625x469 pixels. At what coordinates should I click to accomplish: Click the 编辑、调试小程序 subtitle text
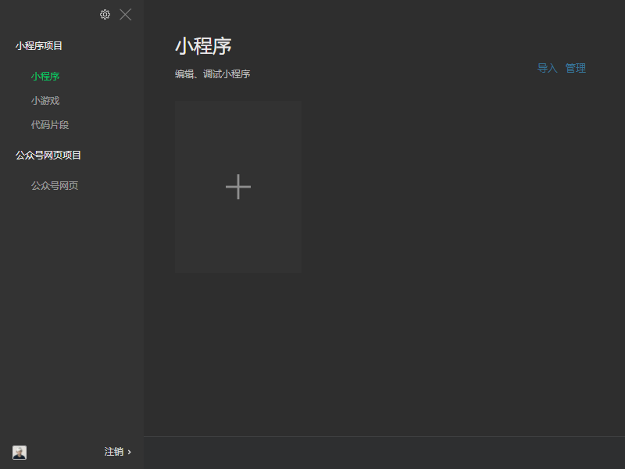pyautogui.click(x=212, y=73)
